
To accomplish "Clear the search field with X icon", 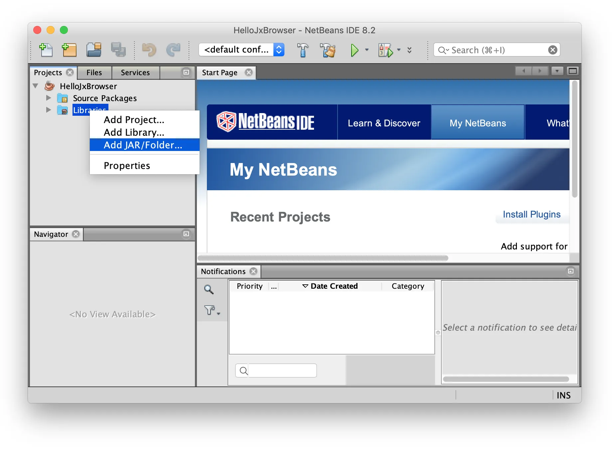I will click(552, 50).
